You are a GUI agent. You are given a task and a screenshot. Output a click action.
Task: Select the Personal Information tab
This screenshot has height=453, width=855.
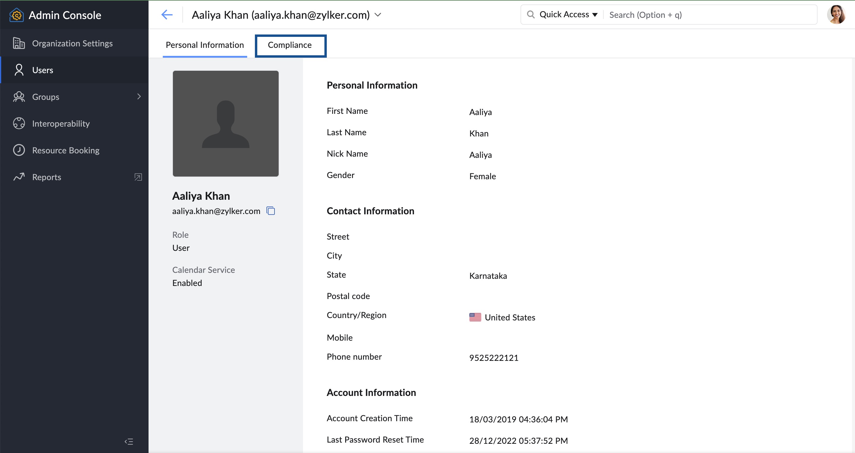click(x=204, y=45)
